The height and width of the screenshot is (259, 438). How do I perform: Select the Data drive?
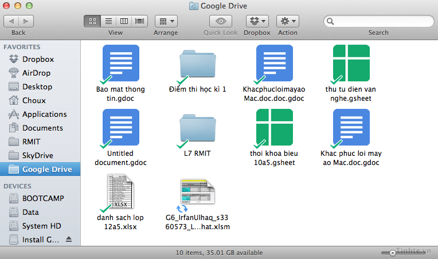[40, 212]
